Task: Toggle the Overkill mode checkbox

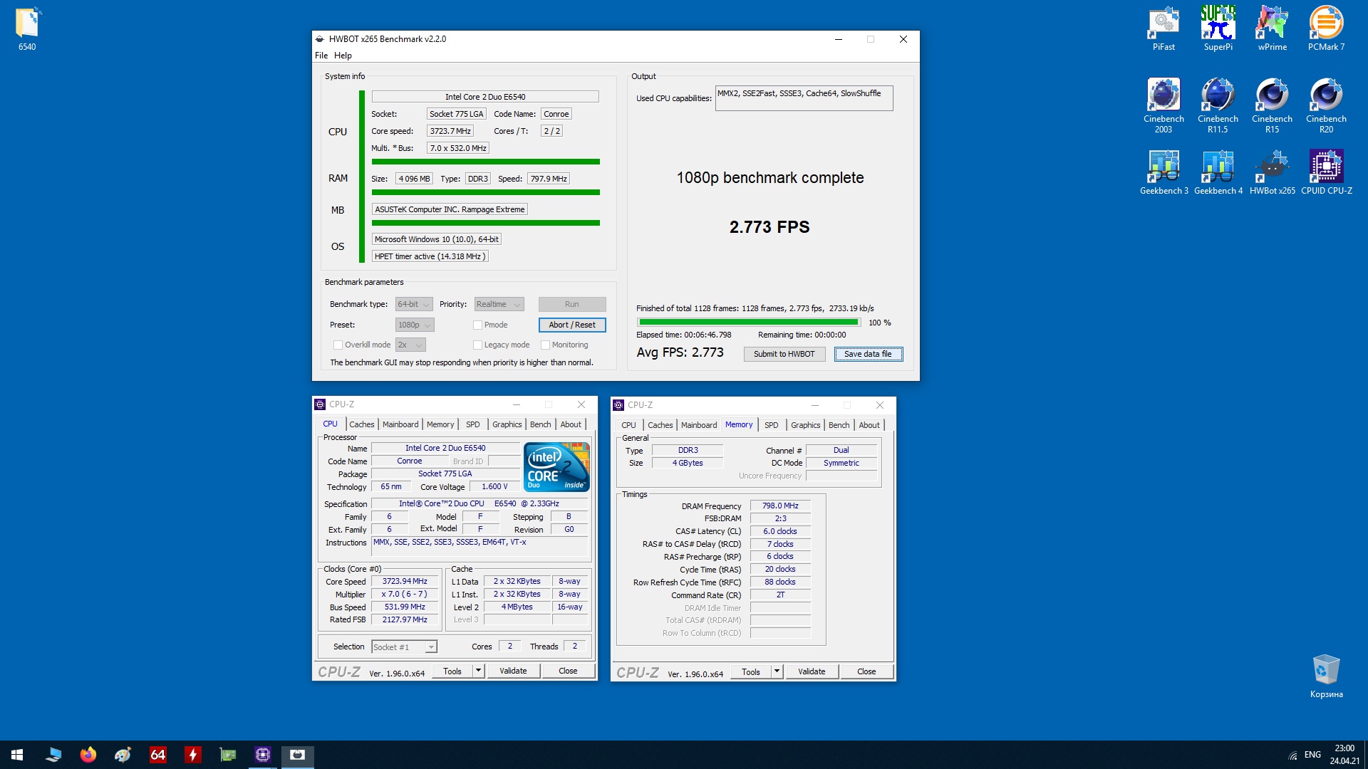Action: (338, 345)
